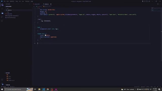Click the Windows taskbar search box
Viewport: 162px width, 91px height.
click(x=18, y=89)
